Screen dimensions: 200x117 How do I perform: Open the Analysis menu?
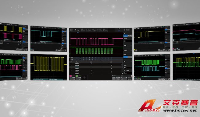105,30
